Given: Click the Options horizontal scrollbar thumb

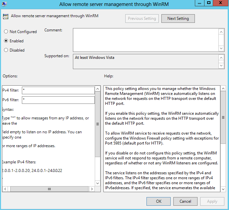Looking at the screenshot, I should pos(49,189).
